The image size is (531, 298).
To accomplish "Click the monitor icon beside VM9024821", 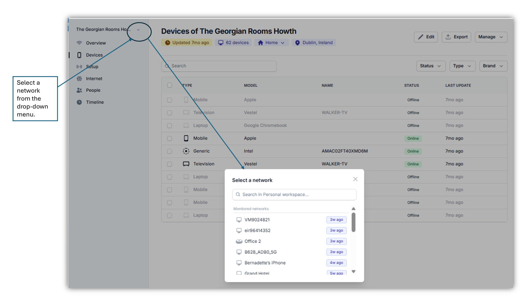I will click(x=239, y=220).
